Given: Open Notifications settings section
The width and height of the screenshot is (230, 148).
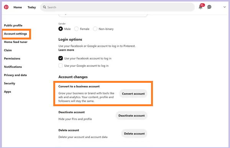Looking at the screenshot, I should 13,67.
